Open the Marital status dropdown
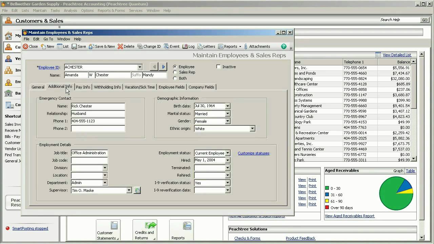Viewport: 434px width, 244px height. tap(228, 114)
